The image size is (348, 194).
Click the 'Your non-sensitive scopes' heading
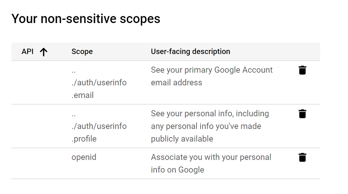click(86, 19)
